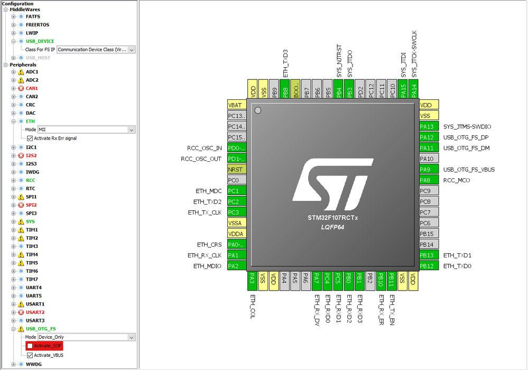Select pin PA9 on the chip
528x370 pixels.
tap(429, 169)
